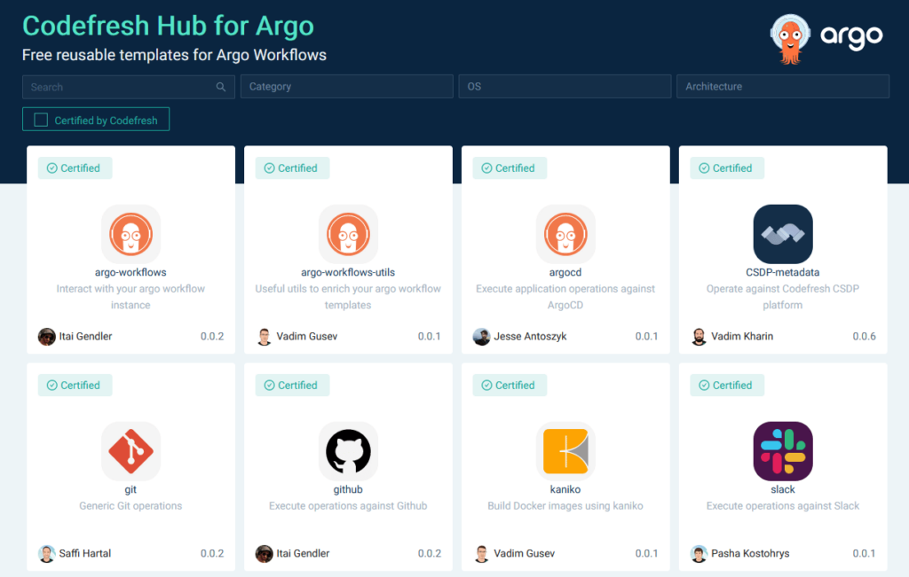Select the GitHub octocat icon
909x577 pixels.
click(x=348, y=451)
